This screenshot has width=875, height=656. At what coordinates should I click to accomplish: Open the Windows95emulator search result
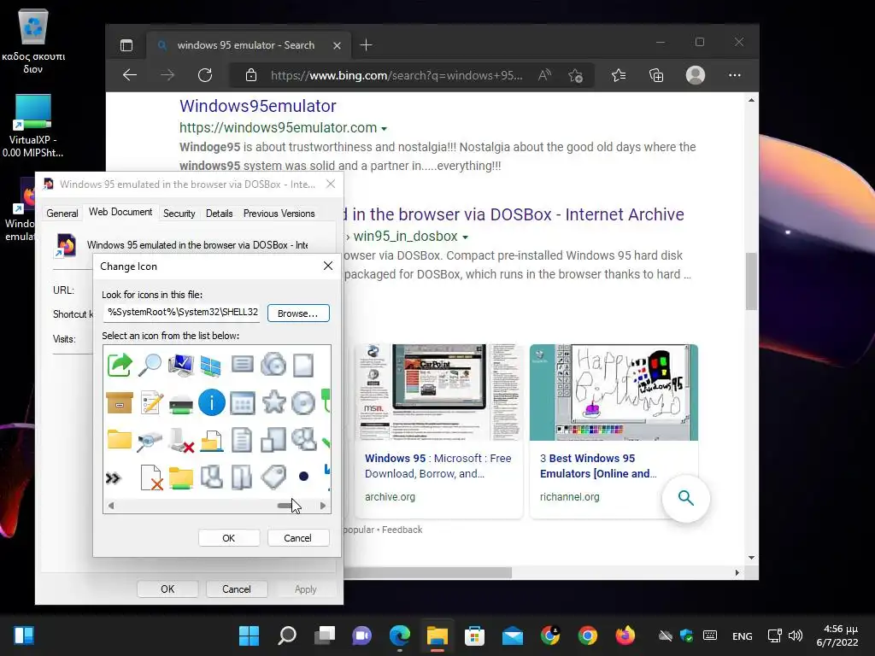click(x=258, y=105)
